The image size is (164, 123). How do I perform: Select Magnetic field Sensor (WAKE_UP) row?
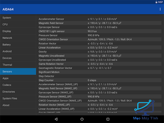[100, 88]
